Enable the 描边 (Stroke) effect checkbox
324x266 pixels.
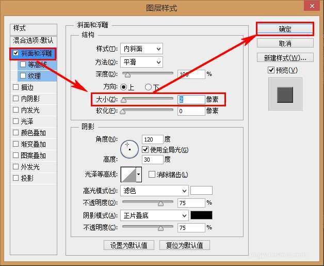(x=15, y=87)
